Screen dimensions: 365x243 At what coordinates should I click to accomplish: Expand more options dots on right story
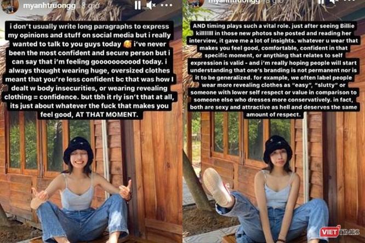pos(350,1)
